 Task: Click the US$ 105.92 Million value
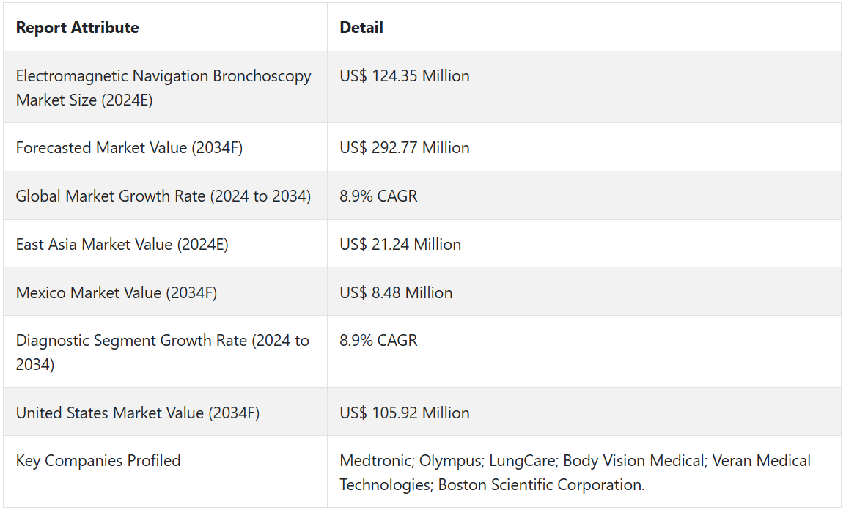coord(405,413)
